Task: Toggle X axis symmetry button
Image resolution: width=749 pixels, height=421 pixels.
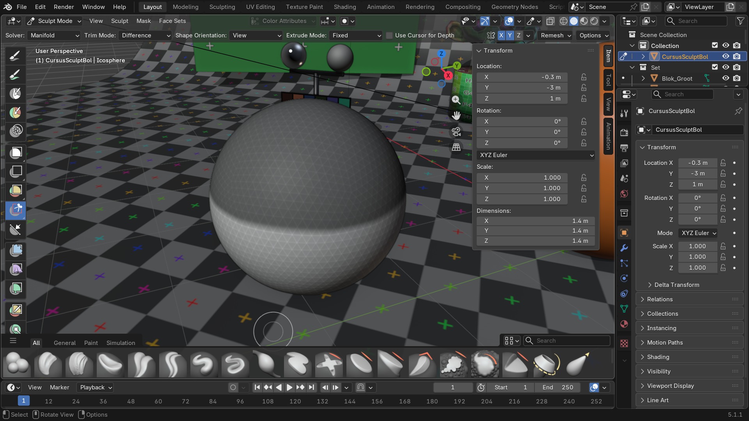Action: (501, 35)
